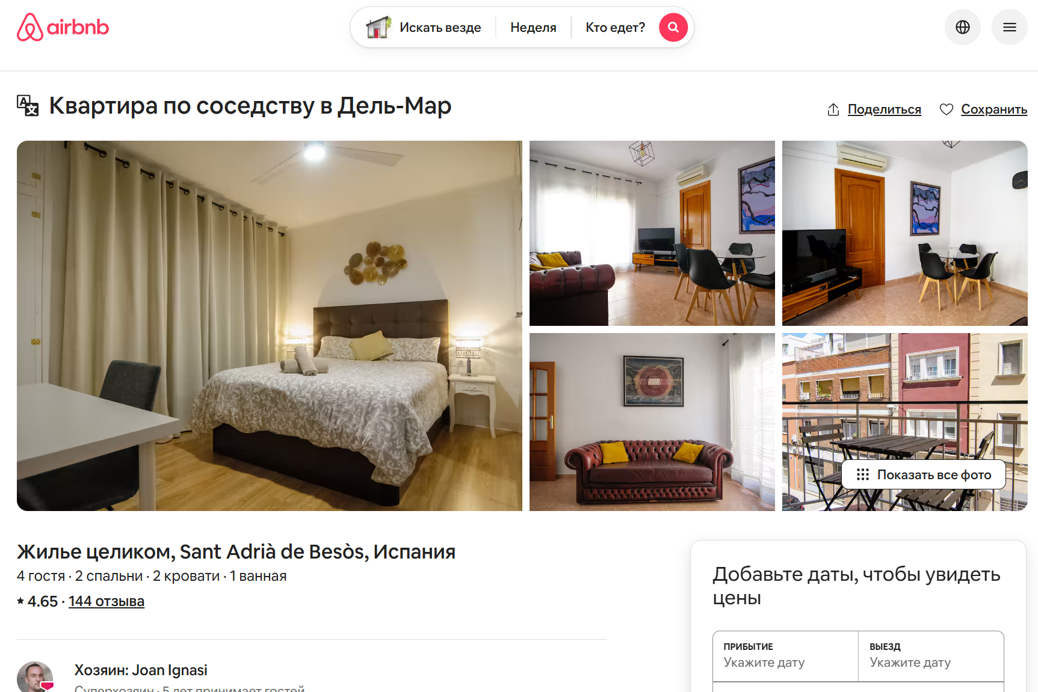Click the grid icon on the photos button
Screen dimensions: 1038x692
click(863, 474)
